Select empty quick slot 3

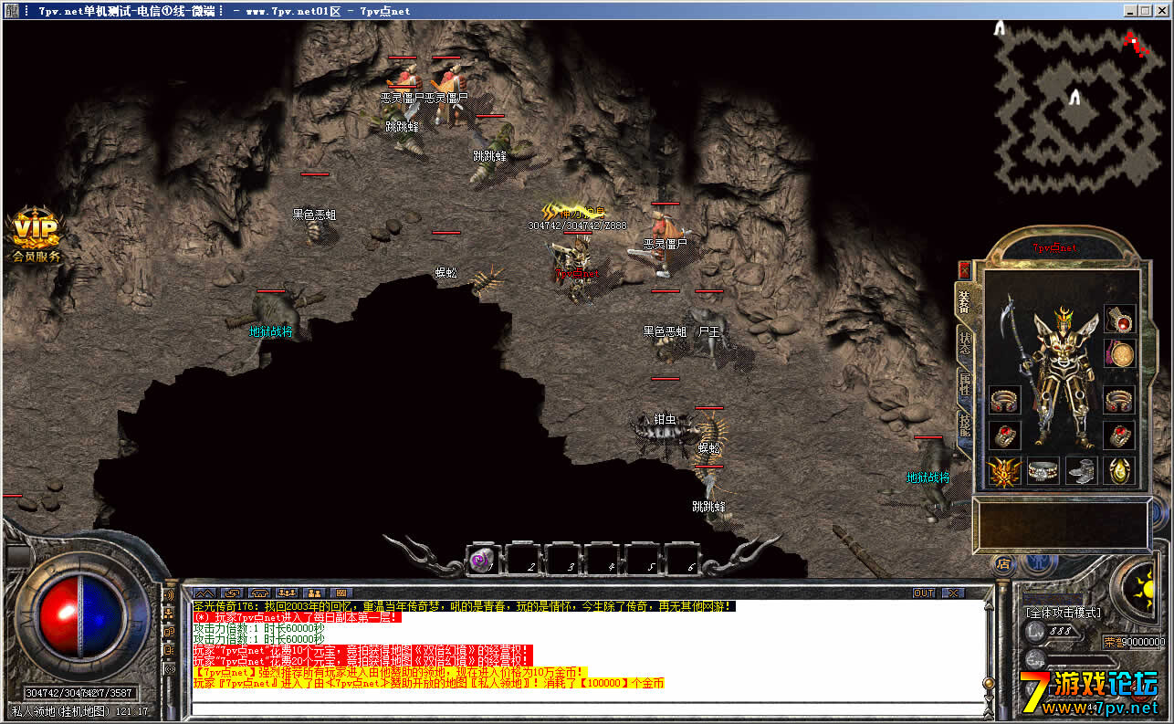(562, 559)
